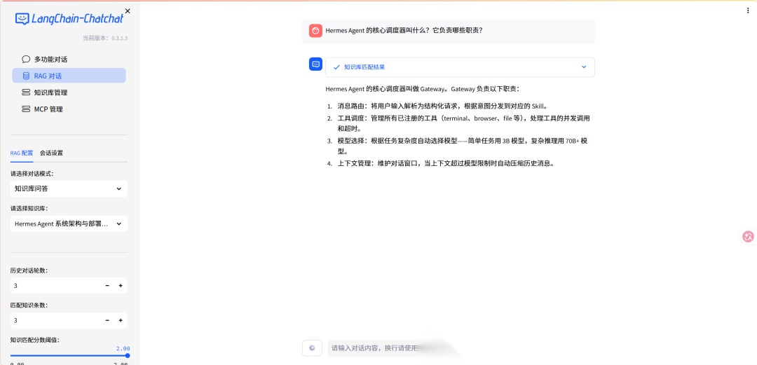Image resolution: width=757 pixels, height=365 pixels.
Task: Click the answer item 工具调度
Action: coord(463,123)
